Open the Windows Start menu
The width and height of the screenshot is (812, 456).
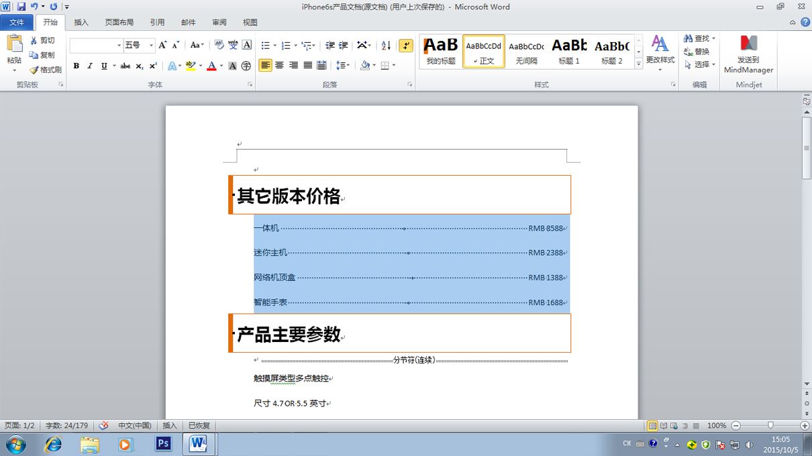[x=15, y=444]
